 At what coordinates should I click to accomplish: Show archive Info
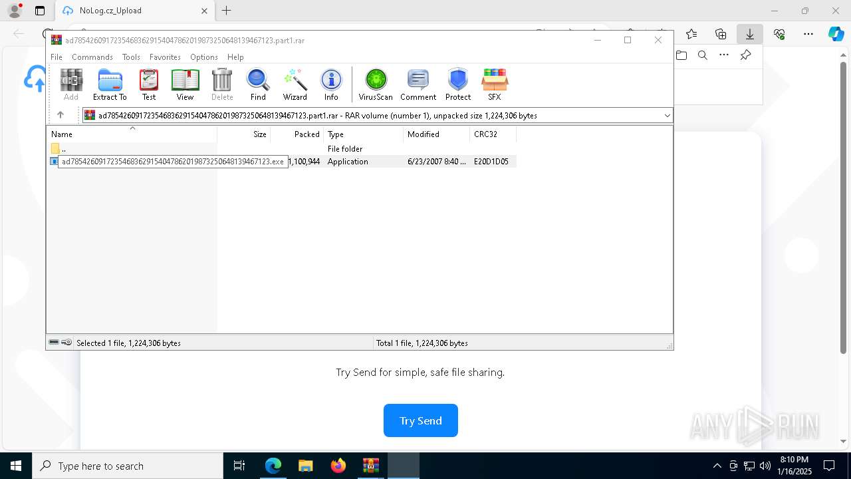(x=331, y=84)
